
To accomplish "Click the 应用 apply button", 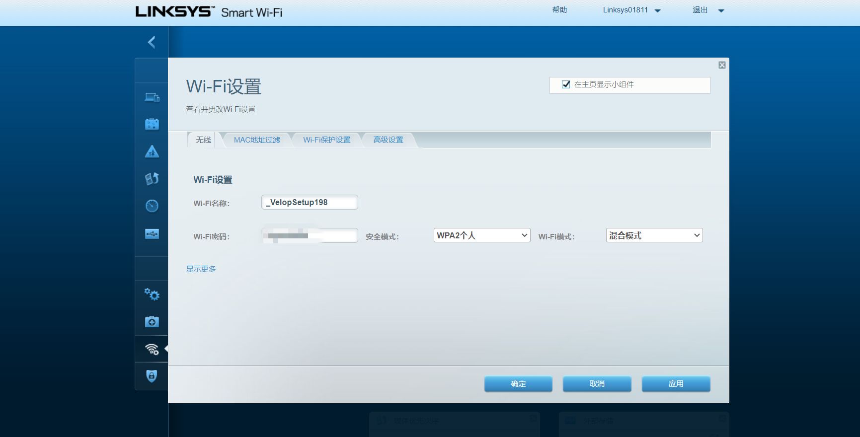I will (x=676, y=384).
